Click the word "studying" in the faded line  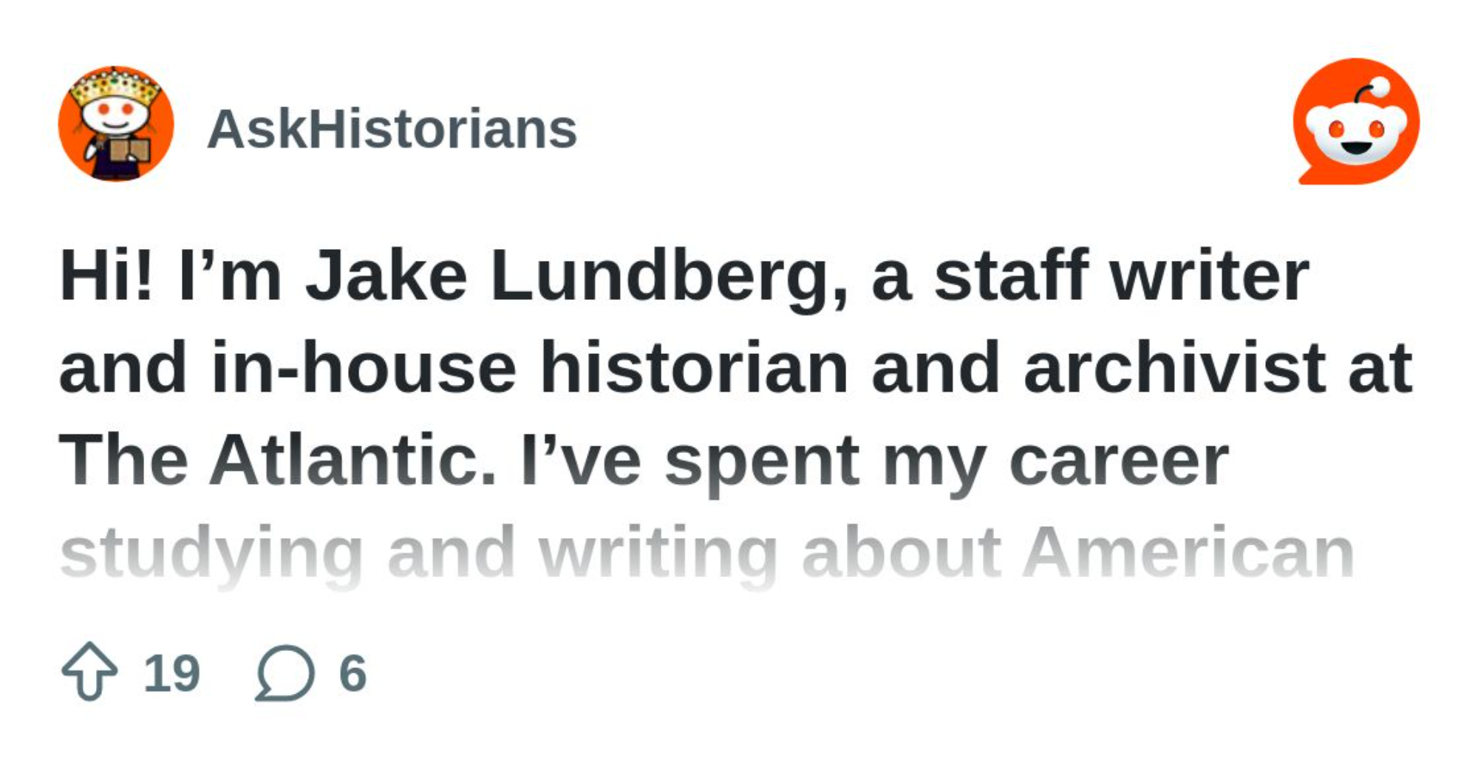(x=211, y=554)
